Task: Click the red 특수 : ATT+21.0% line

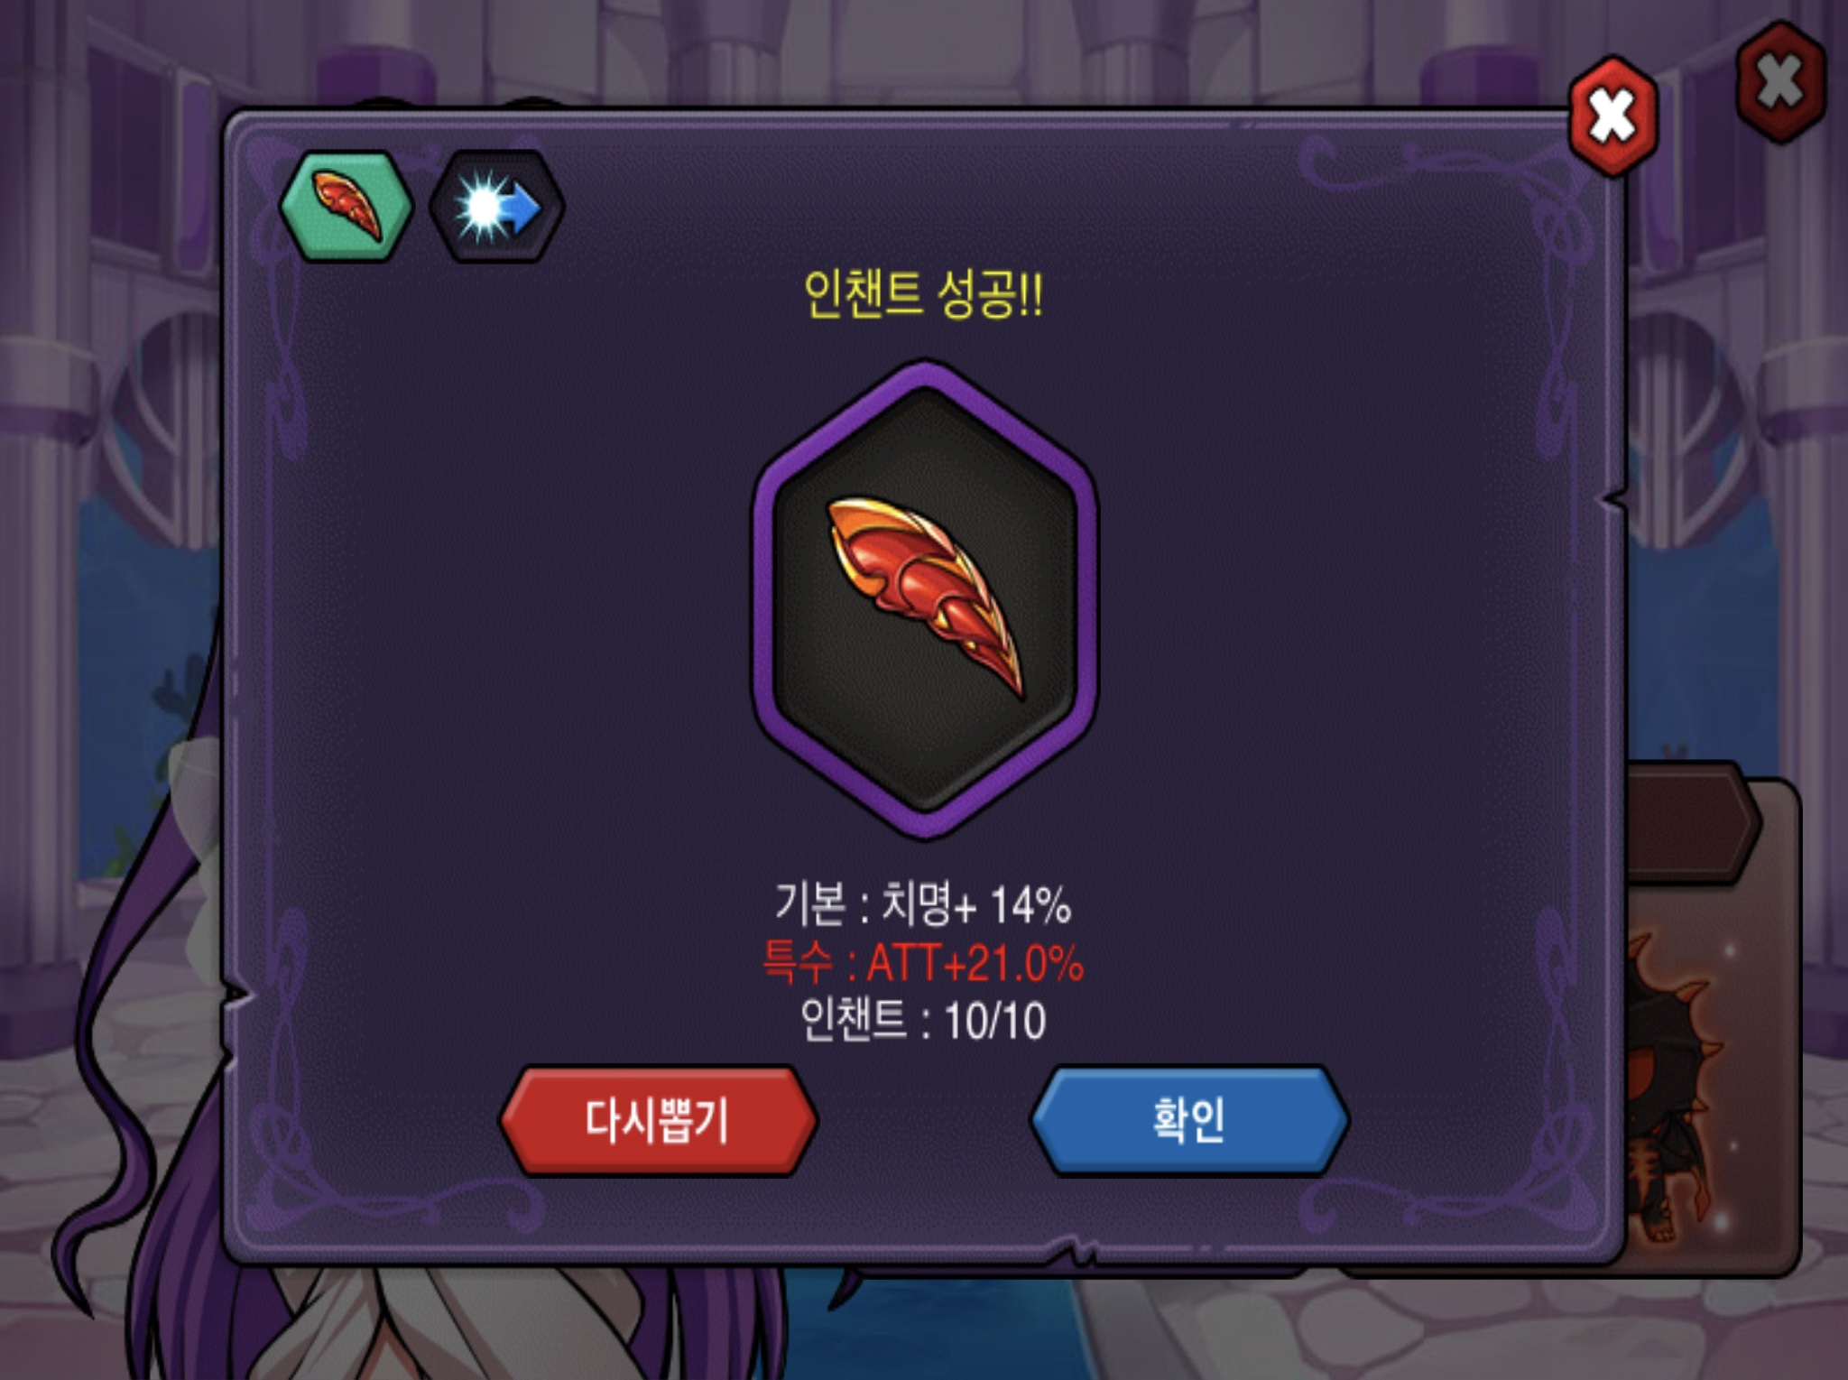Action: (923, 962)
